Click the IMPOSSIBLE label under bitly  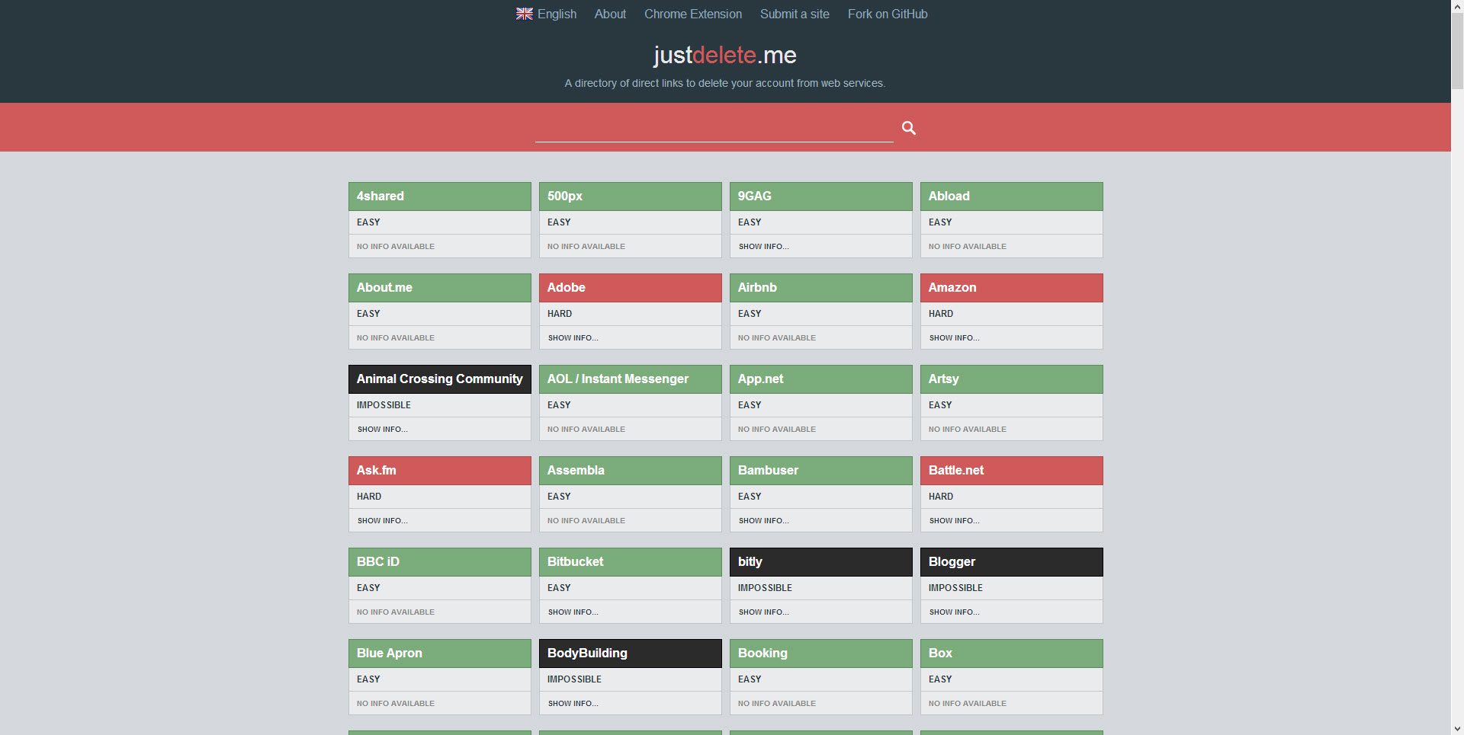(x=765, y=588)
